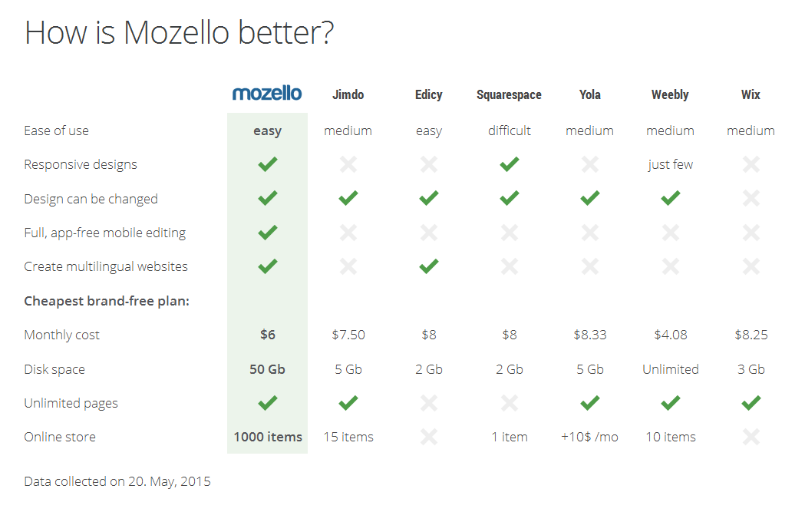805x512 pixels.
Task: Click the How is Mozello better heading
Action: click(179, 33)
